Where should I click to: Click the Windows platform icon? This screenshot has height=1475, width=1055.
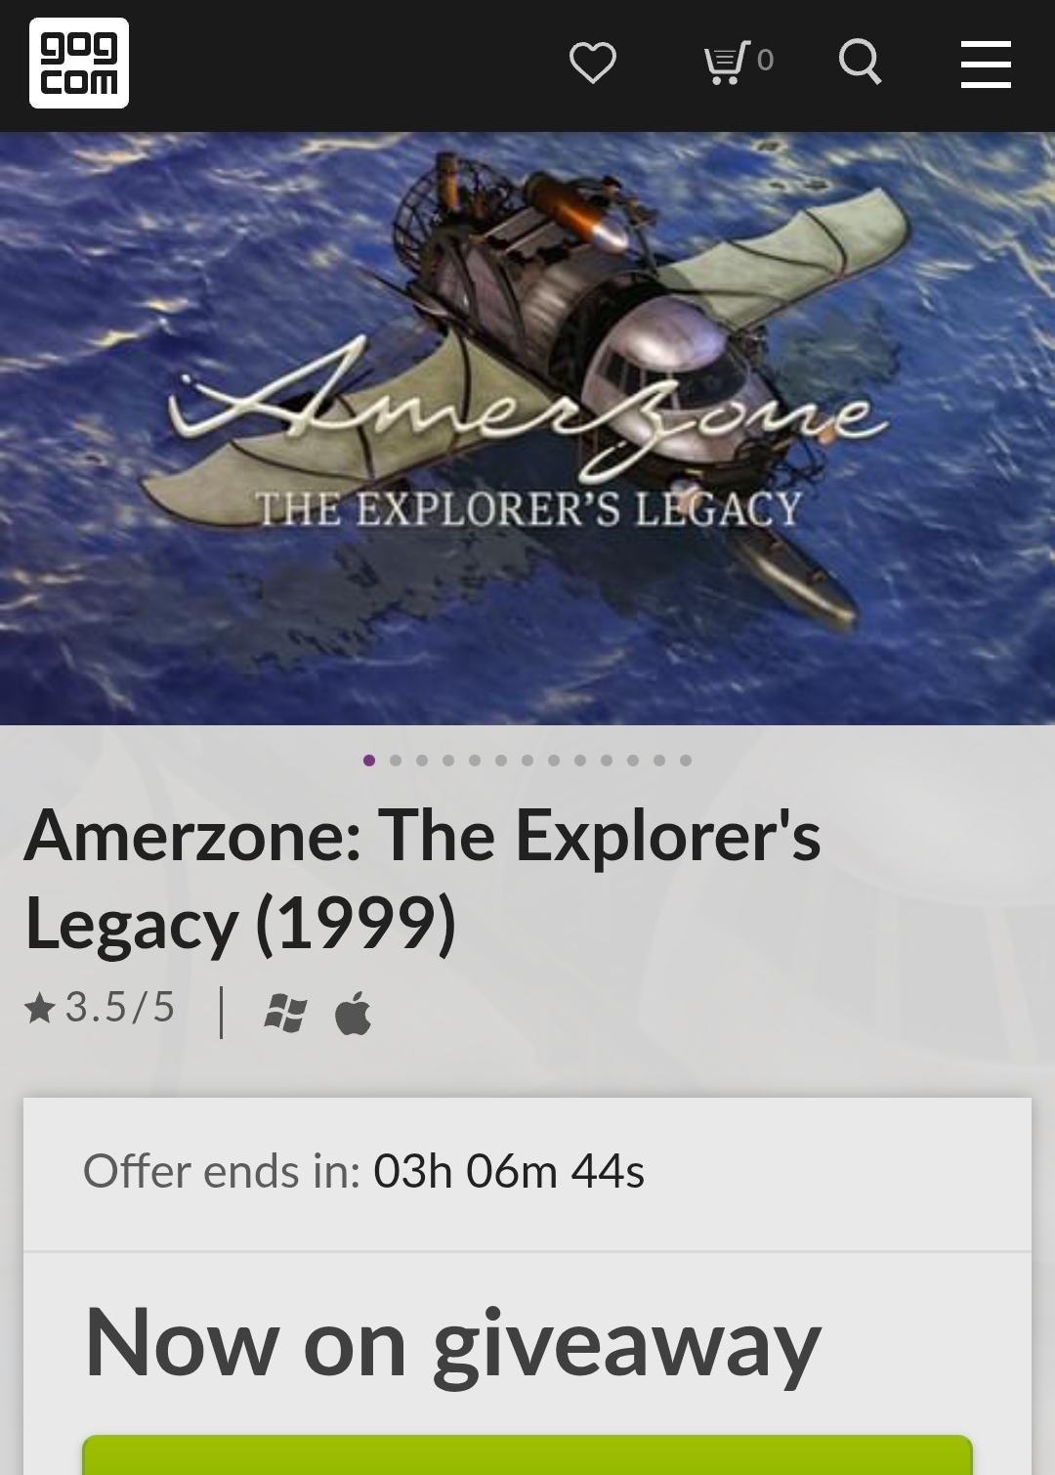coord(285,1013)
